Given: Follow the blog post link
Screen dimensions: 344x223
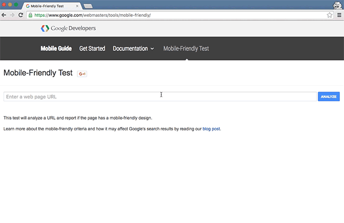Looking at the screenshot, I should tap(211, 129).
